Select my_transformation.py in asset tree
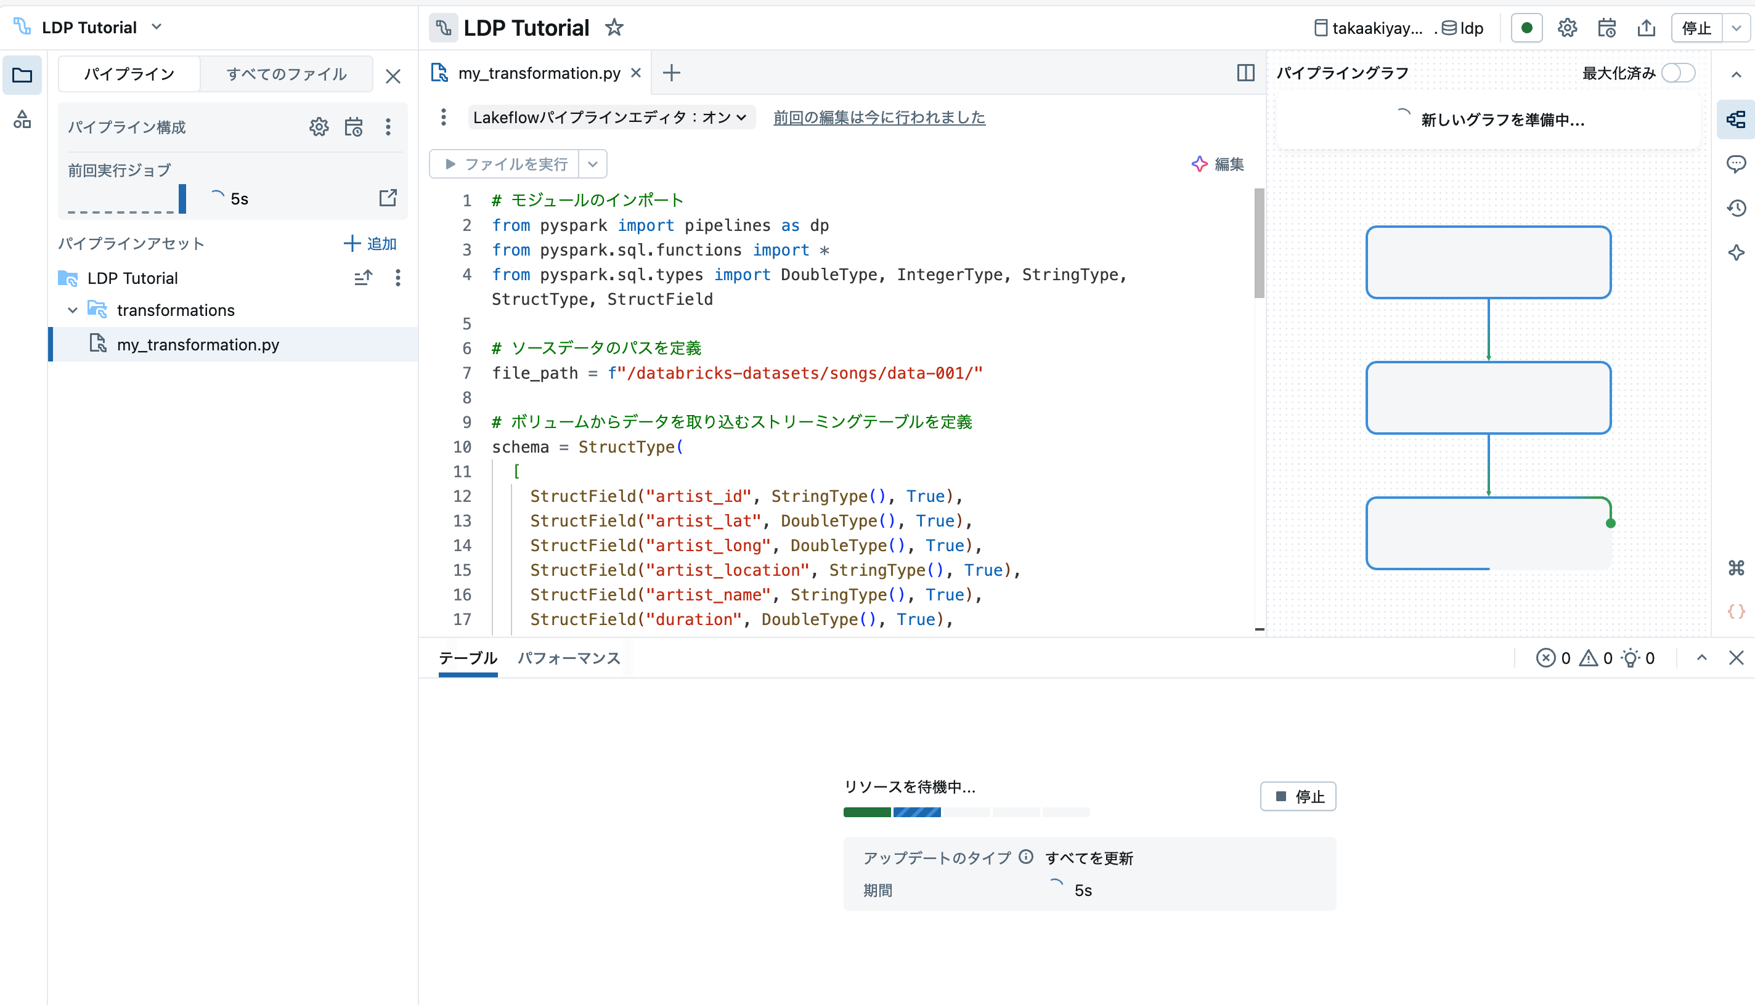 point(198,344)
